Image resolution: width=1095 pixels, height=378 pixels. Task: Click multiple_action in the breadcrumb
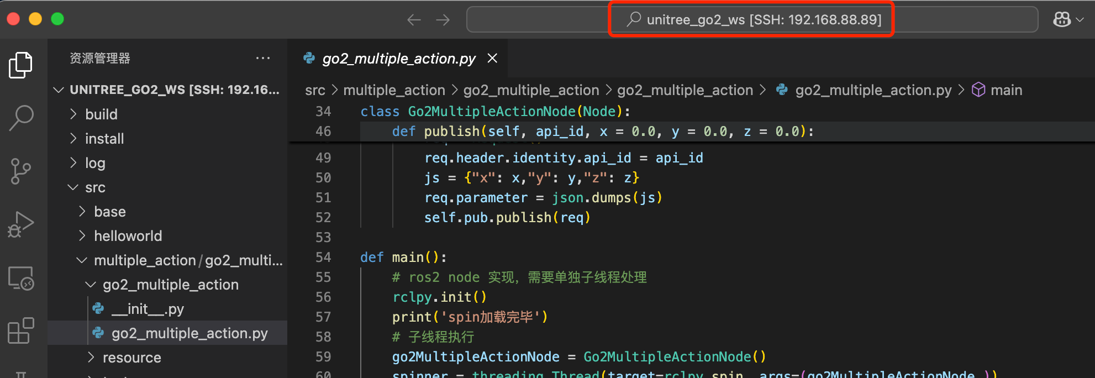[394, 90]
